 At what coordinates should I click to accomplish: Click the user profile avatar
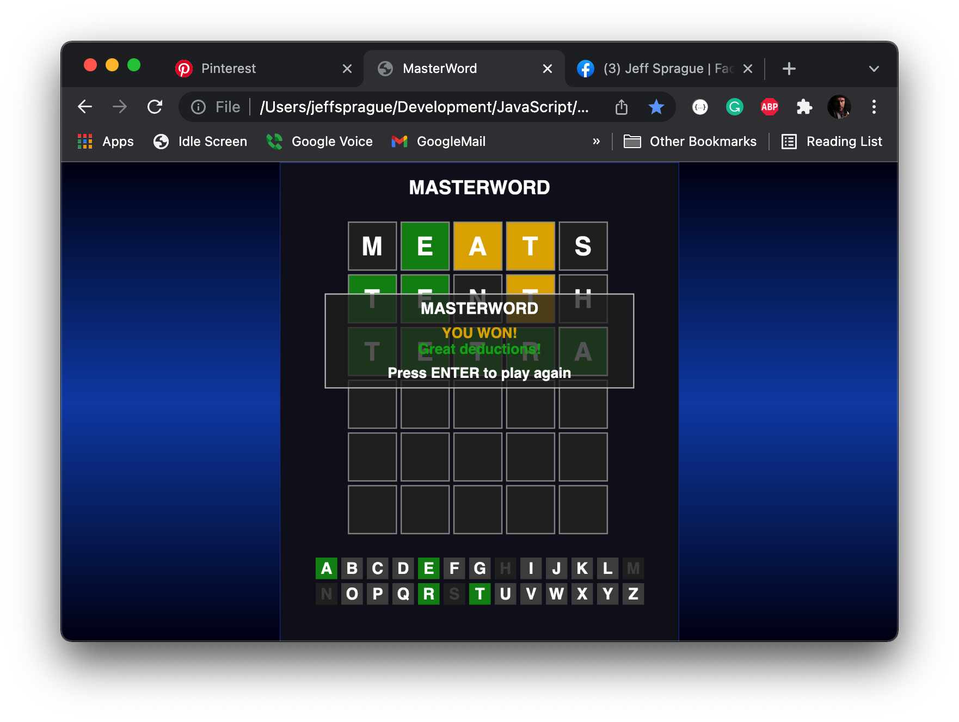pyautogui.click(x=839, y=107)
